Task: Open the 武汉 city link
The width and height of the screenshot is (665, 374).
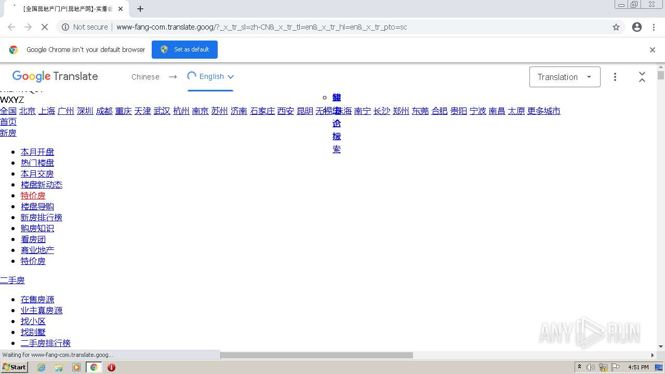Action: click(x=162, y=111)
